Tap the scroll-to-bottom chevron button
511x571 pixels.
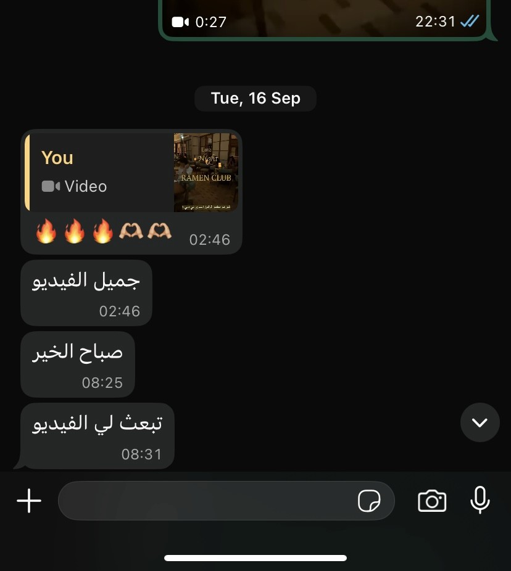[480, 422]
